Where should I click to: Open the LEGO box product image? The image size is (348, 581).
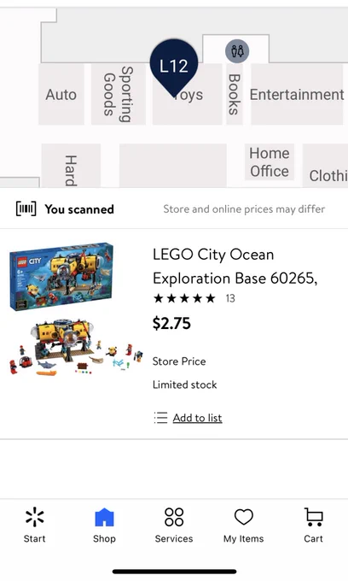(61, 276)
